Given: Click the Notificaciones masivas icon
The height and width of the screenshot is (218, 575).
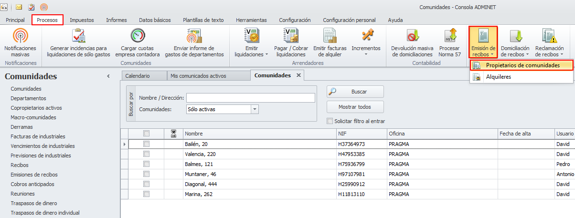Looking at the screenshot, I should [x=20, y=36].
